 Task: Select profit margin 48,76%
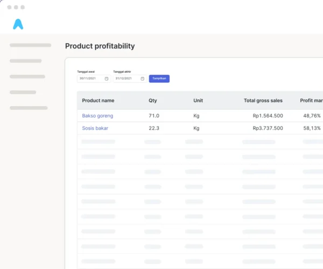(x=312, y=116)
